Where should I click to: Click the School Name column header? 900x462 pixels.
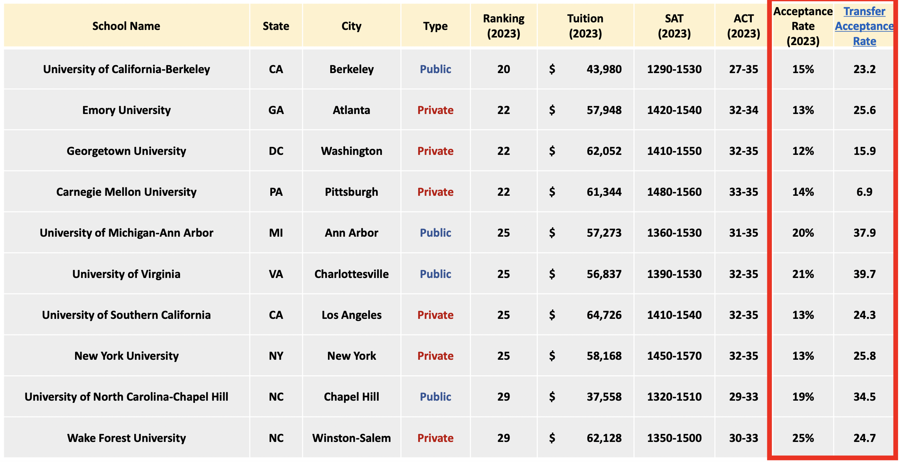coord(126,26)
